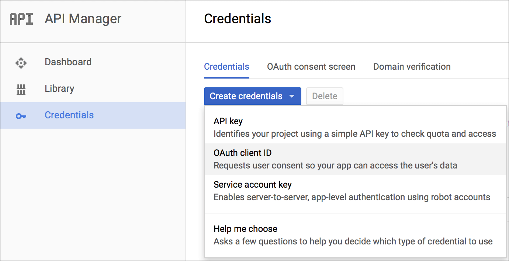509x261 pixels.
Task: Select Credentials label in the sidebar
Action: tap(69, 115)
